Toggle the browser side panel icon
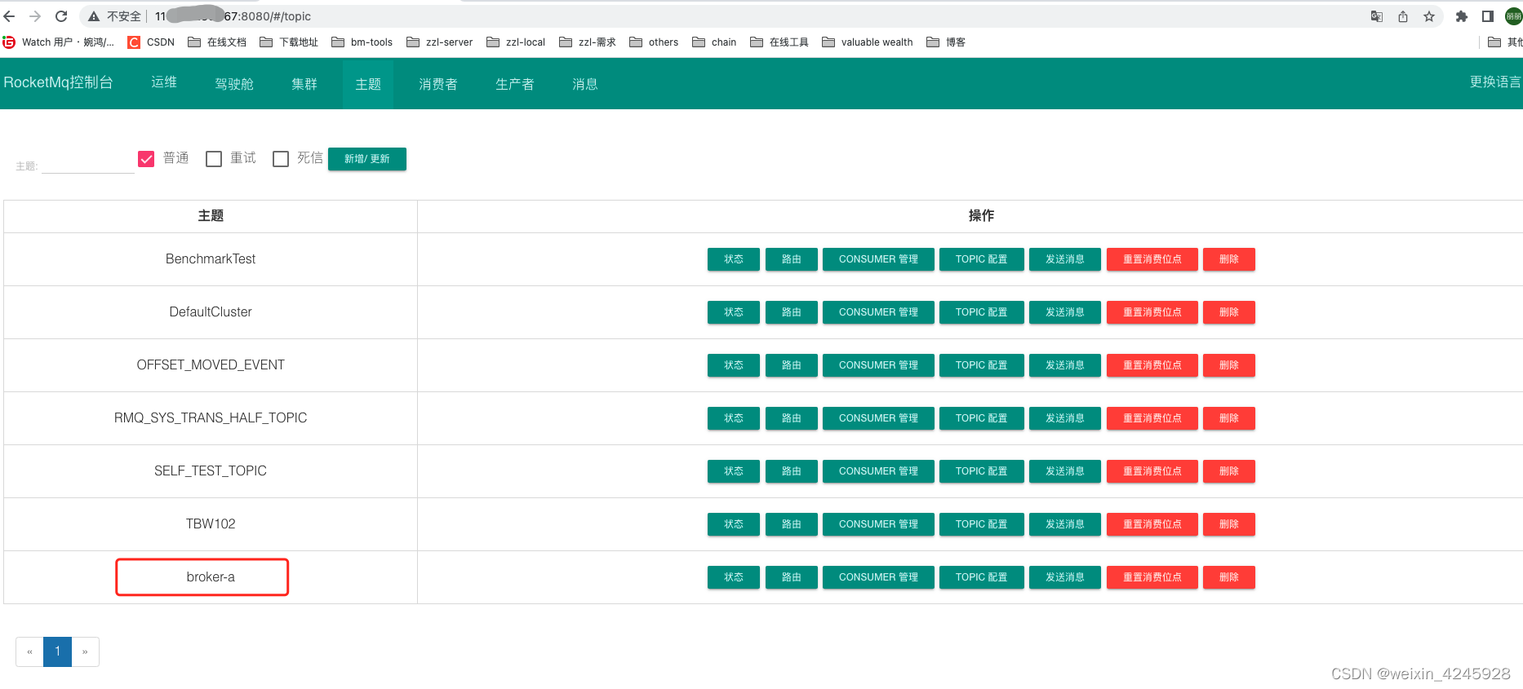This screenshot has width=1523, height=689. 1488,16
